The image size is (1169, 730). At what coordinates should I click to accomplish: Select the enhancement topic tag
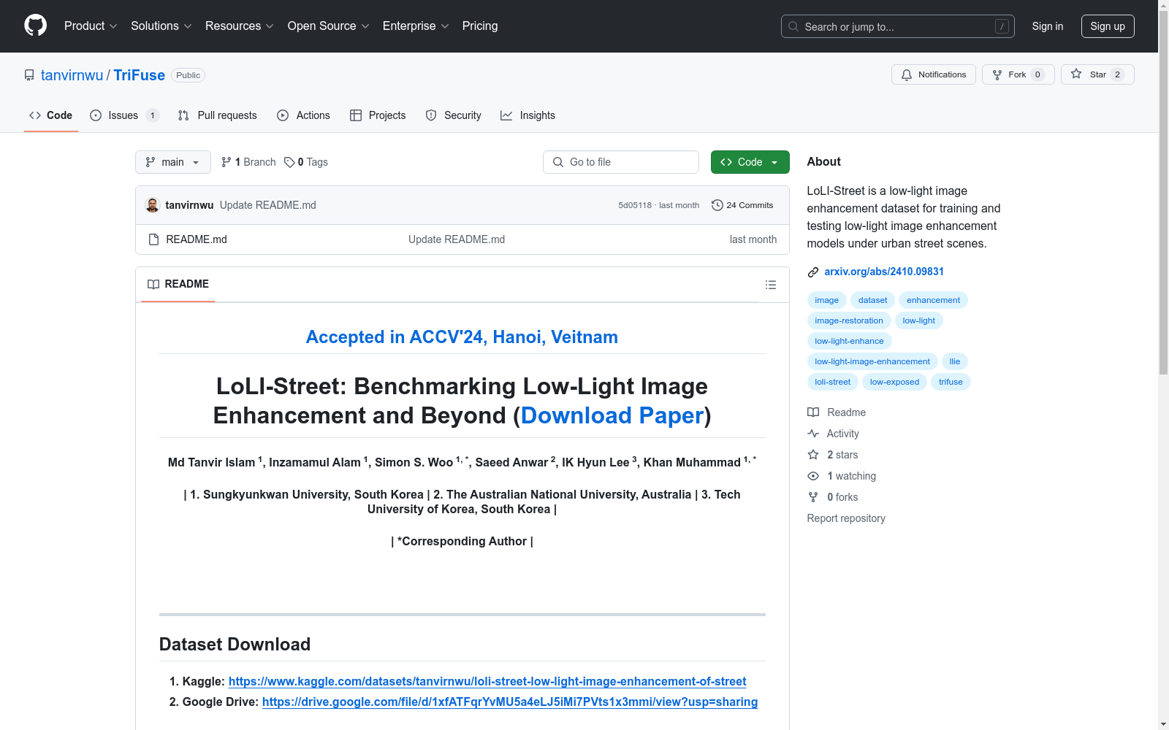coord(933,300)
